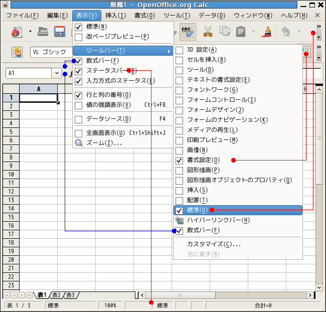
Task: Click the next sheet navigation arrow
Action: click(x=22, y=295)
